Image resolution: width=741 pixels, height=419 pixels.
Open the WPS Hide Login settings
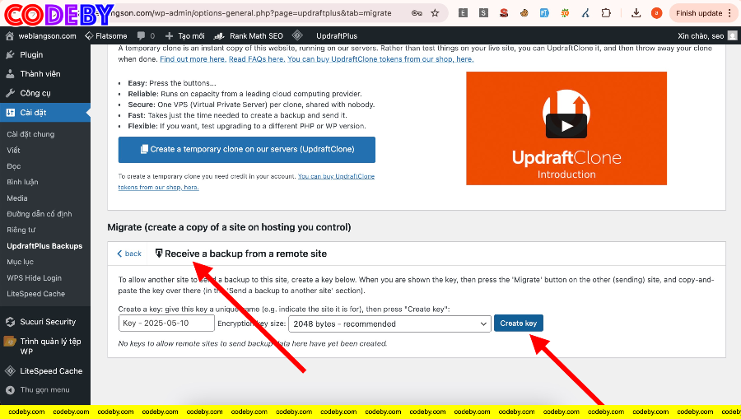tap(34, 277)
